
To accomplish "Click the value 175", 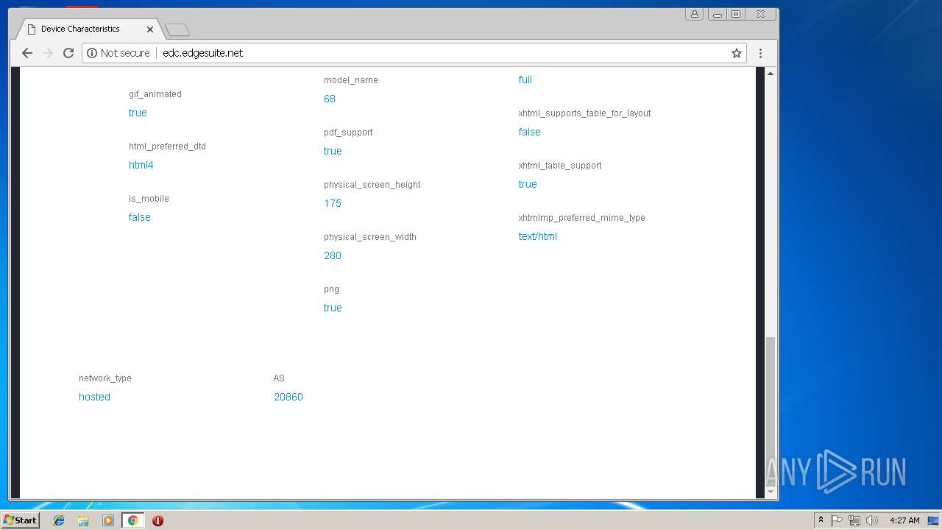I will (333, 203).
